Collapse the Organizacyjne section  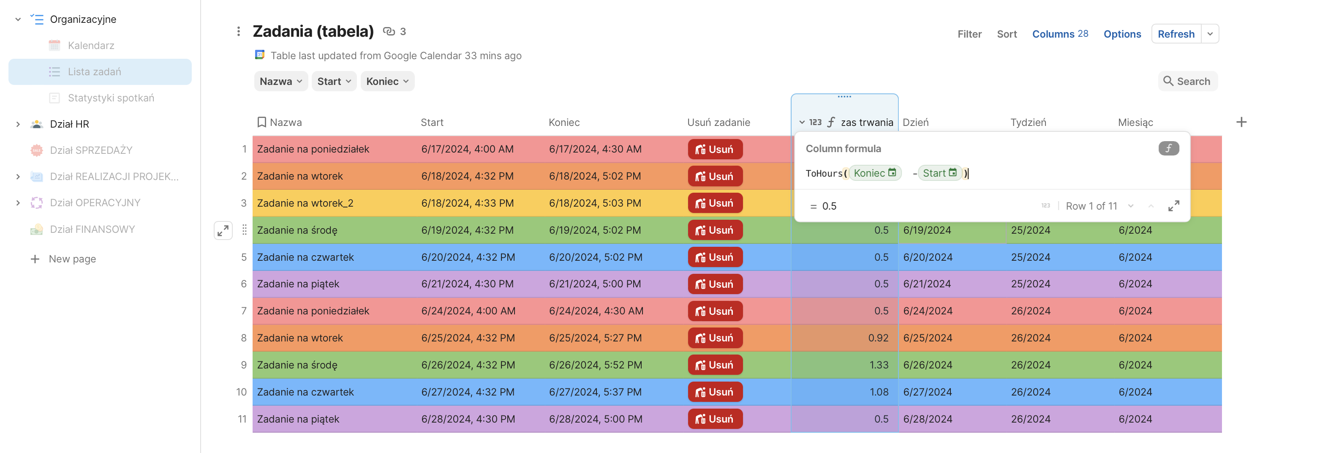point(18,19)
